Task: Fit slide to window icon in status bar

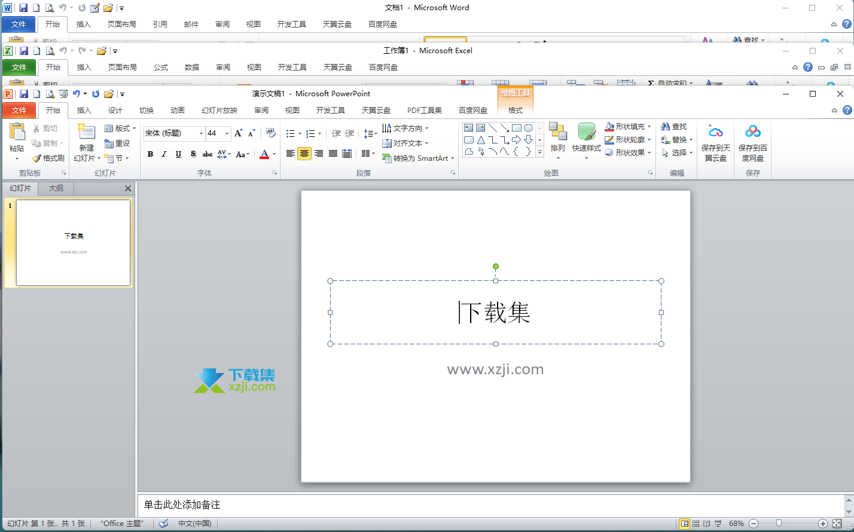Action: click(837, 523)
